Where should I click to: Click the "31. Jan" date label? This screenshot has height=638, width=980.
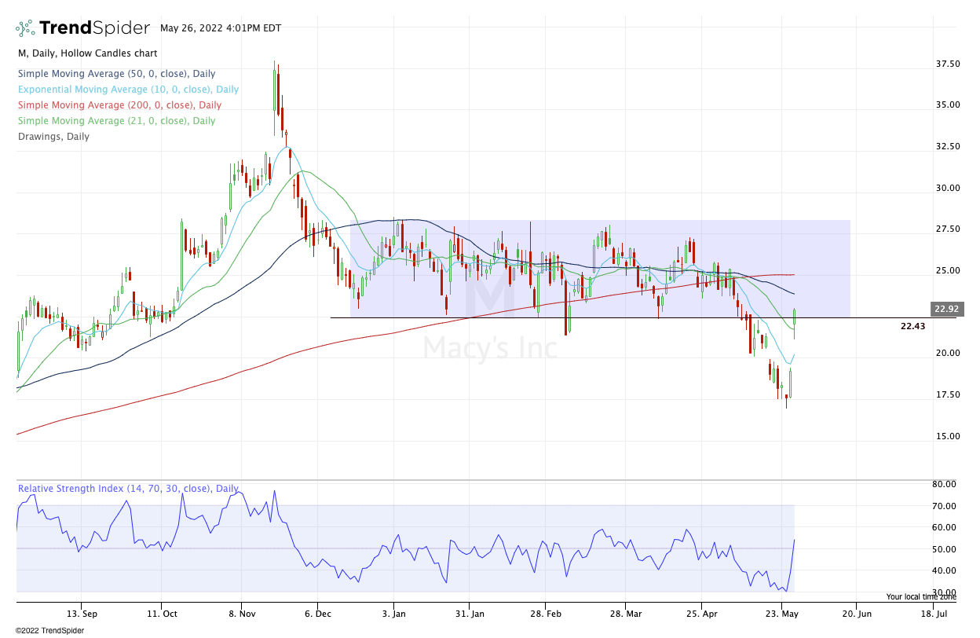pyautogui.click(x=468, y=613)
